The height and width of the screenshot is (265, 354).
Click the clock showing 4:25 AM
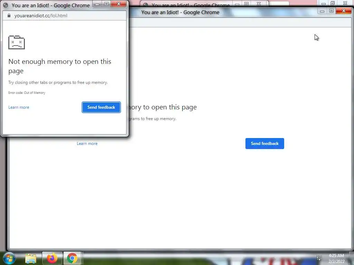click(x=336, y=256)
